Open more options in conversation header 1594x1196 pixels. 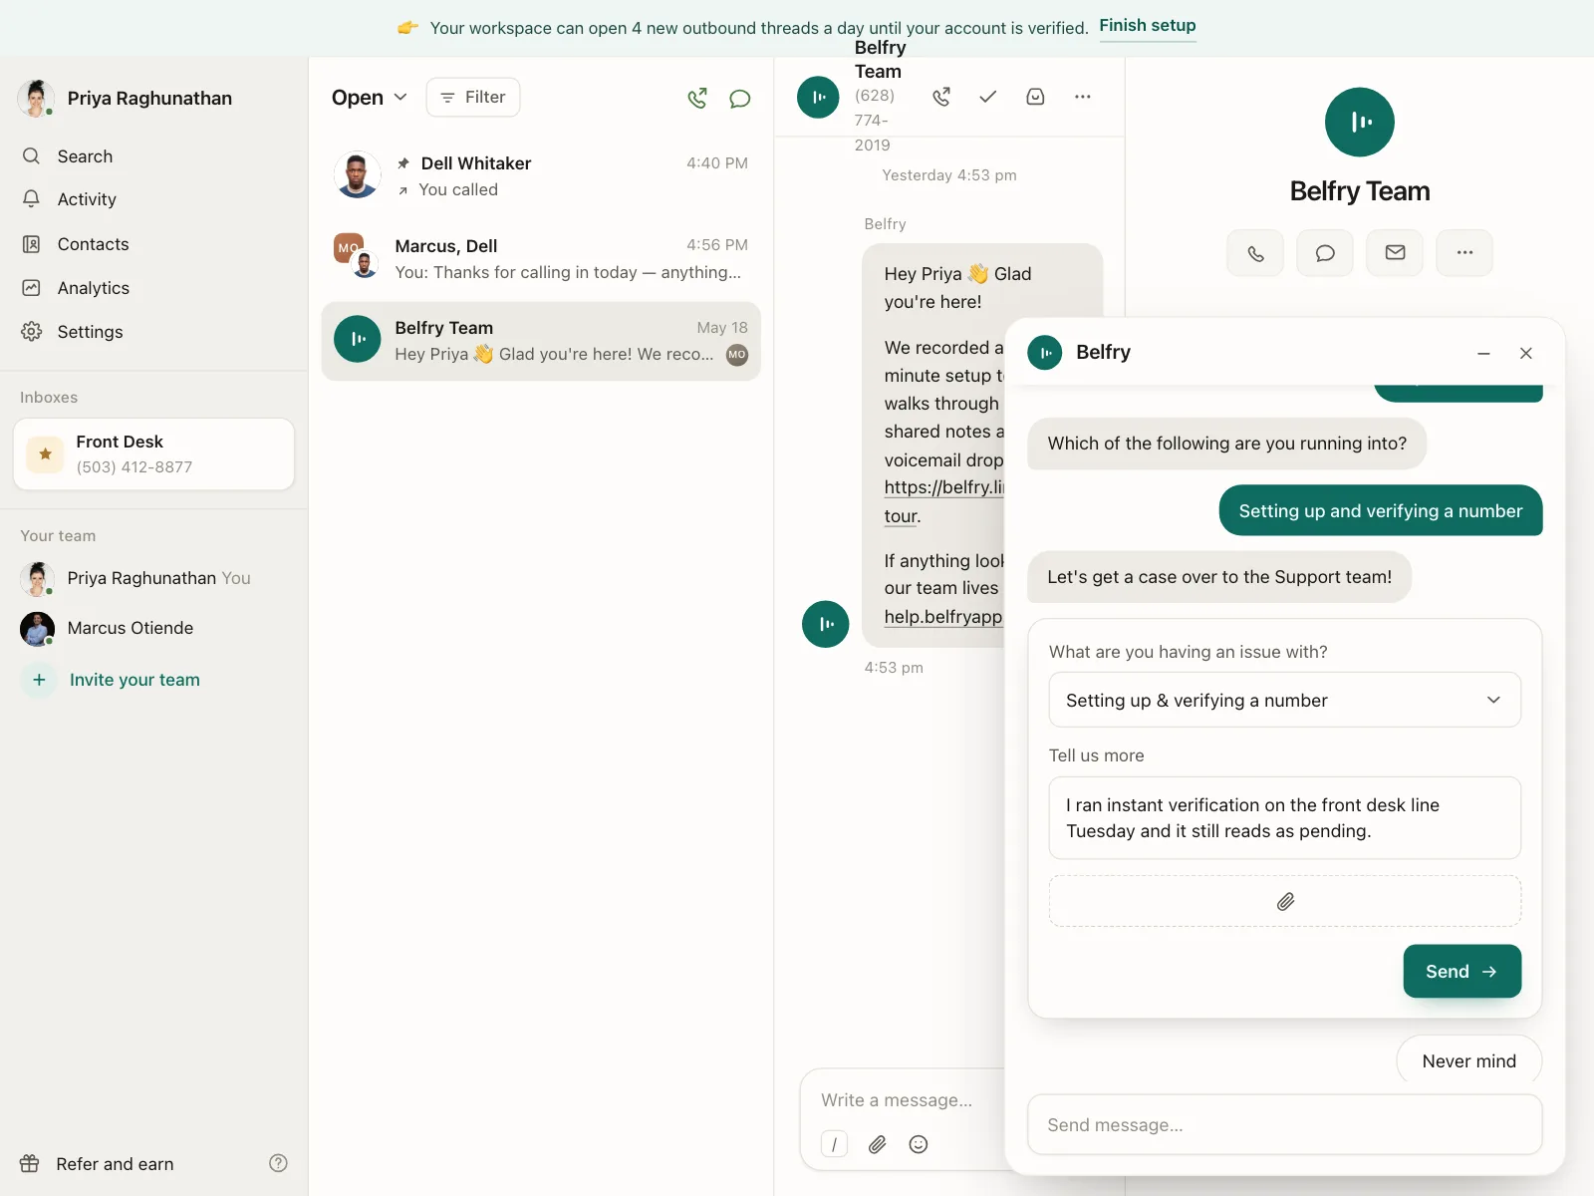(1083, 97)
